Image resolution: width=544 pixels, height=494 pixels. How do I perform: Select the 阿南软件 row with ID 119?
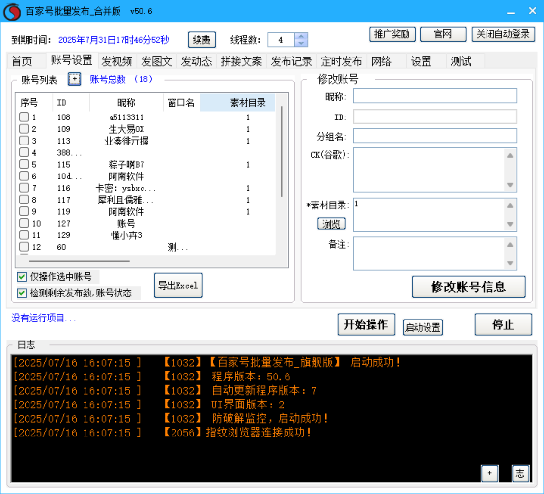(x=146, y=211)
